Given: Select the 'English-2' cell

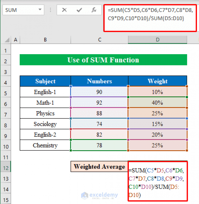Looking at the screenshot, I should coord(45,135).
